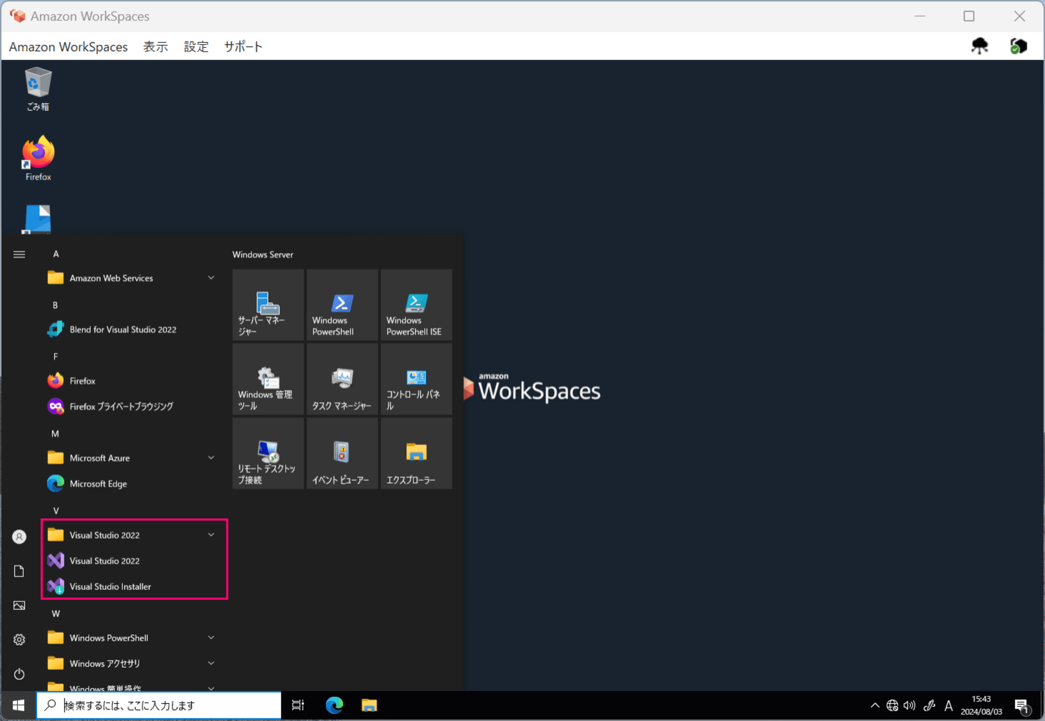Open the リモート デスクトップ接続 tile
The height and width of the screenshot is (721, 1045).
(x=268, y=453)
